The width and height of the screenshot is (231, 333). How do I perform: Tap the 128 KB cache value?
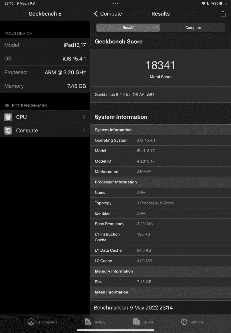click(143, 234)
